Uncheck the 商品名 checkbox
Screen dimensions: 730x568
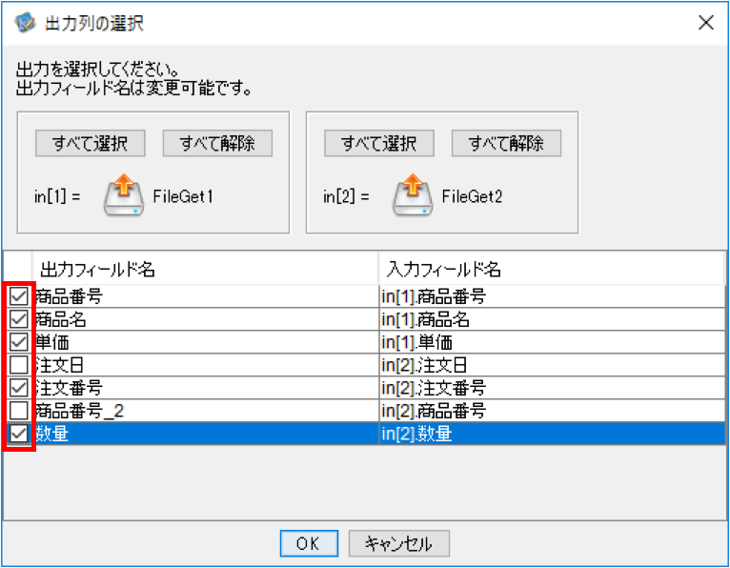pos(19,319)
